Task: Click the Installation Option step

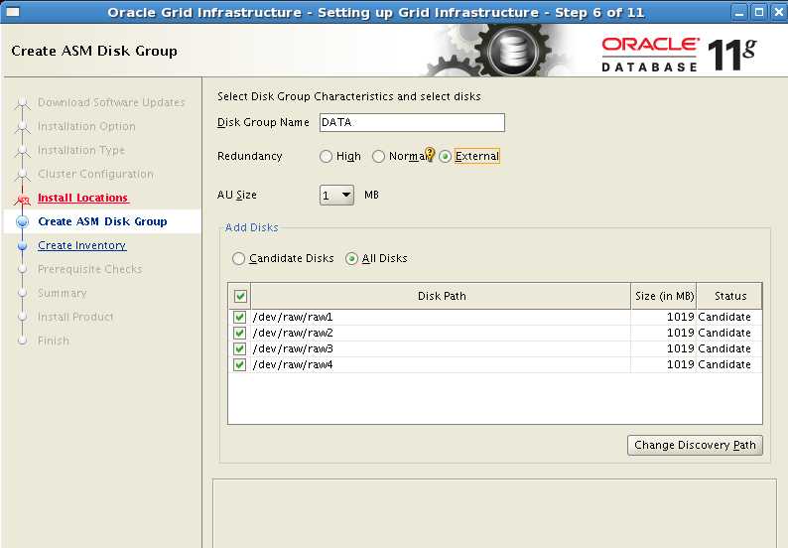Action: [x=86, y=126]
